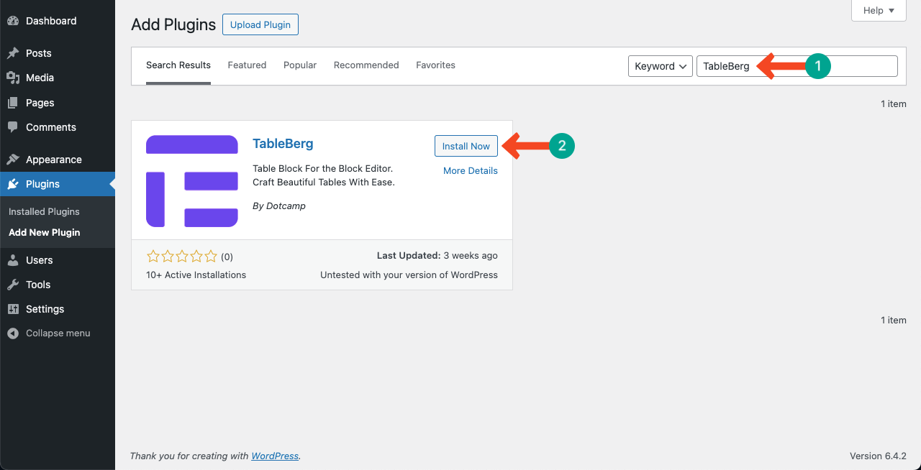The image size is (921, 470).
Task: Click the '1 item' count below results
Action: (894, 321)
